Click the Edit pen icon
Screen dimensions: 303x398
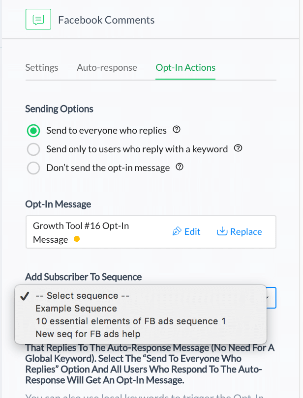tap(177, 231)
